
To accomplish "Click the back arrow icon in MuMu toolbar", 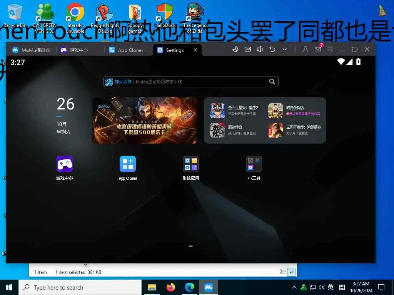I will pos(272,49).
